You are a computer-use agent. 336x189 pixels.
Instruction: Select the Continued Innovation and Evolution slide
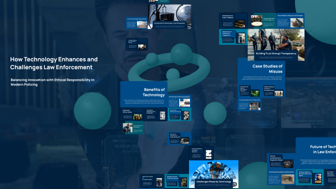point(282,178)
